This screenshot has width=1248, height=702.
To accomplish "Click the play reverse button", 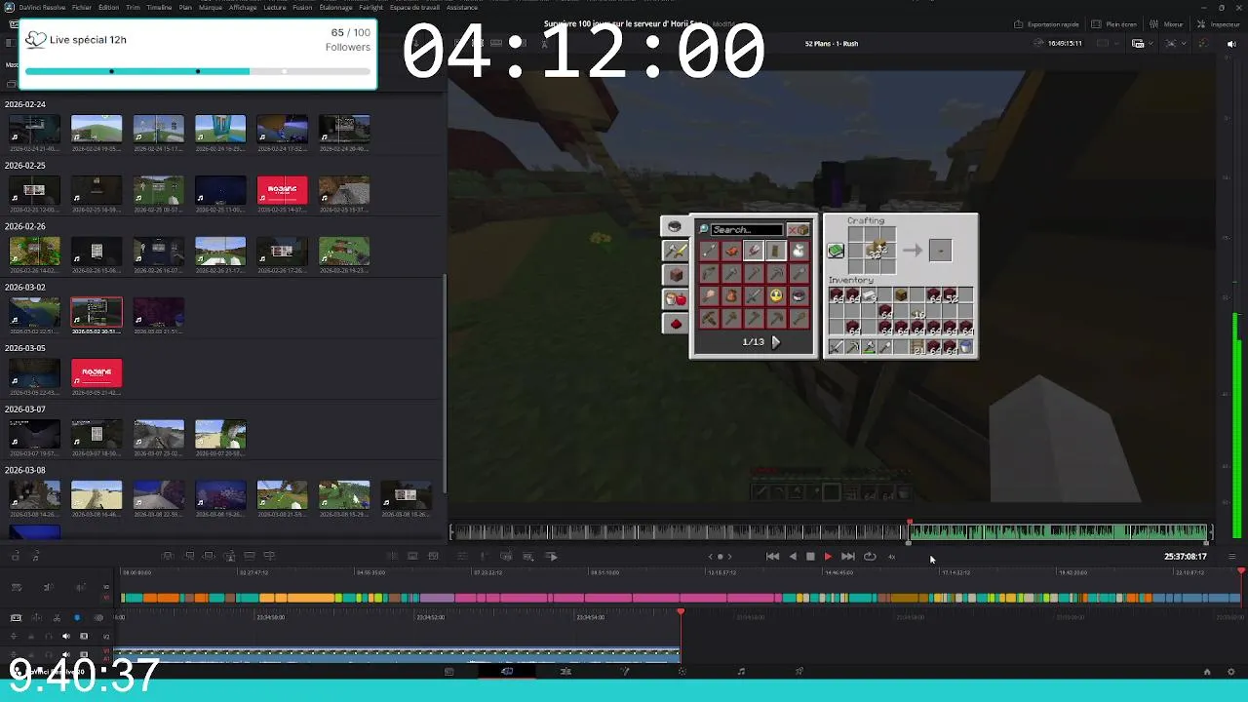I will 793,557.
